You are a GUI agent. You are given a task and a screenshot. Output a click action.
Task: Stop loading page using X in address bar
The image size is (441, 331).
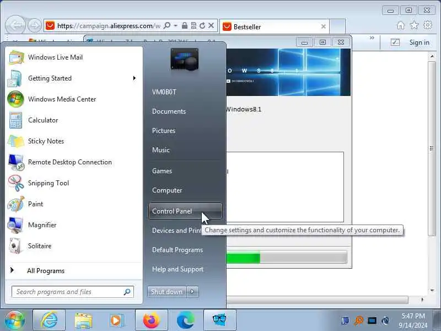click(211, 25)
